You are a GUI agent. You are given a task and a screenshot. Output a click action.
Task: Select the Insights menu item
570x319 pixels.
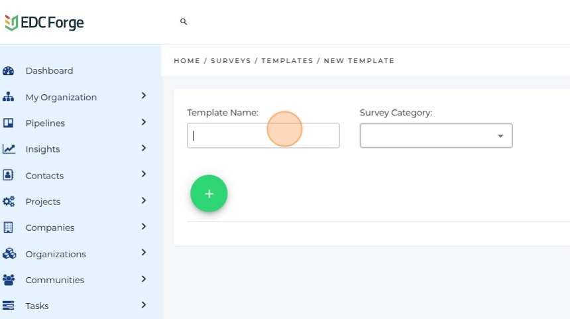point(42,149)
